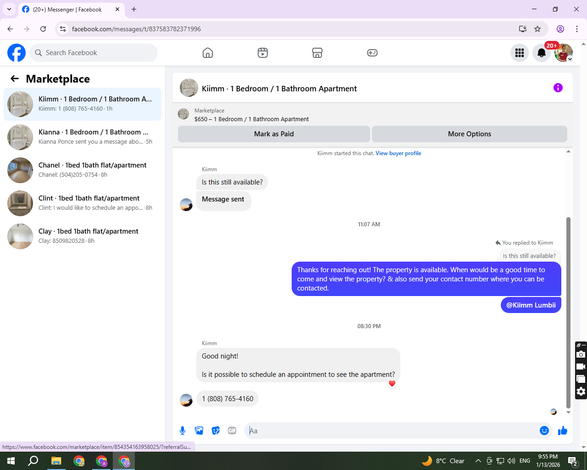The width and height of the screenshot is (587, 470).
Task: Open the Video tab icon
Action: 263,53
